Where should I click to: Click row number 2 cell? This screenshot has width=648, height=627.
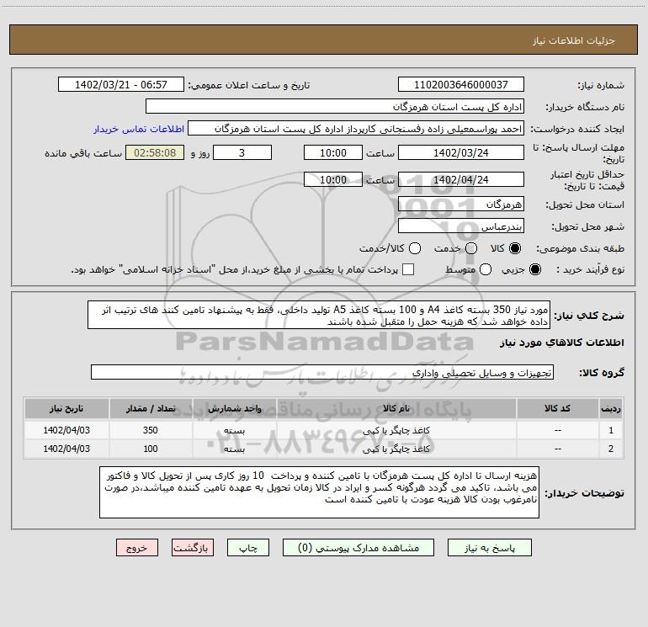pos(611,449)
